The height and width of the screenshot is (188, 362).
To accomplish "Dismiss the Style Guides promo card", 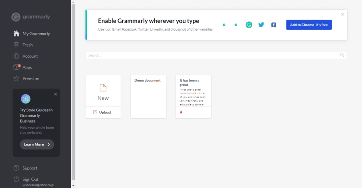I will click(56, 94).
